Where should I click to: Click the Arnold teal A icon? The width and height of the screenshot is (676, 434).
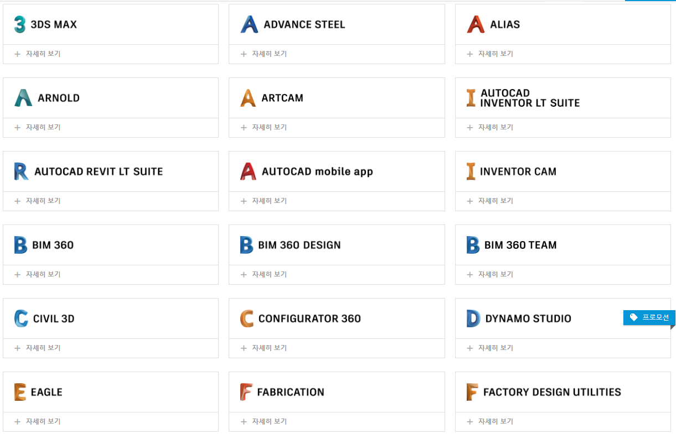pos(23,98)
